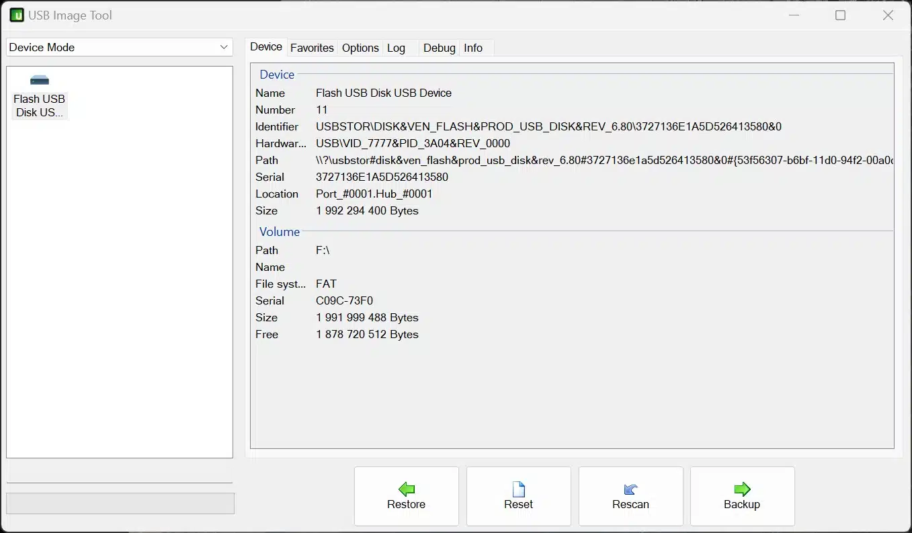Click location value 'Port_#0001.Hub_#0001'
912x533 pixels.
[x=374, y=194]
